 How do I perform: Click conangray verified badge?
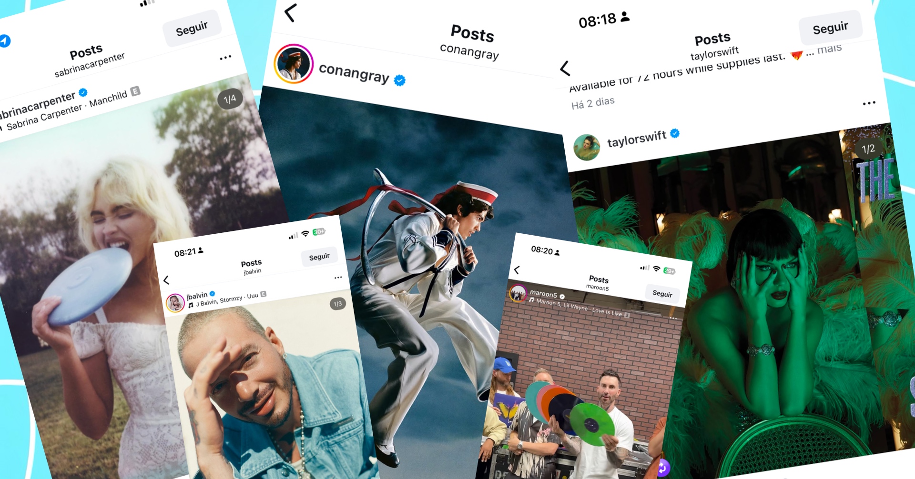point(400,80)
